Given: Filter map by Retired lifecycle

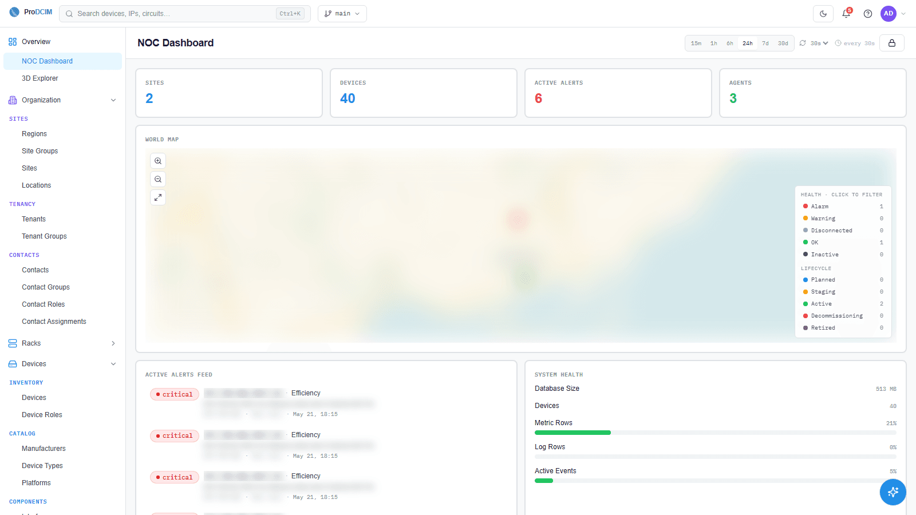Looking at the screenshot, I should click(x=843, y=328).
